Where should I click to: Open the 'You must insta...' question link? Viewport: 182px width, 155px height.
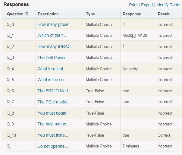tap(53, 135)
